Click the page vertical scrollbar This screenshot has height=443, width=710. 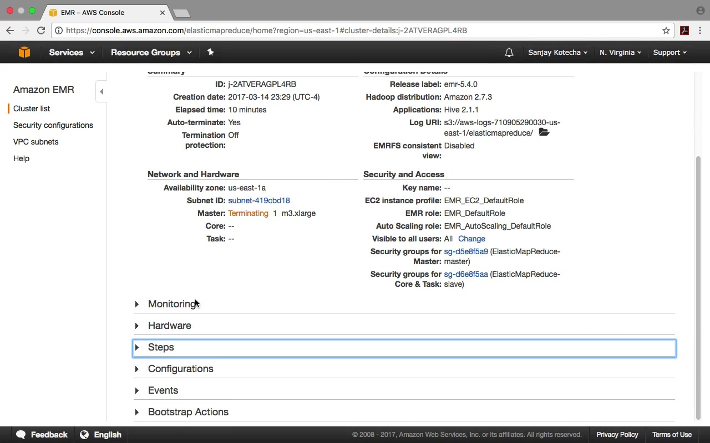click(698, 287)
